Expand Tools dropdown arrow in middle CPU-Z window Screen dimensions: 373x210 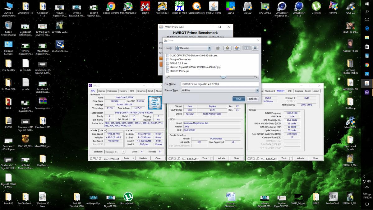tap(211, 158)
